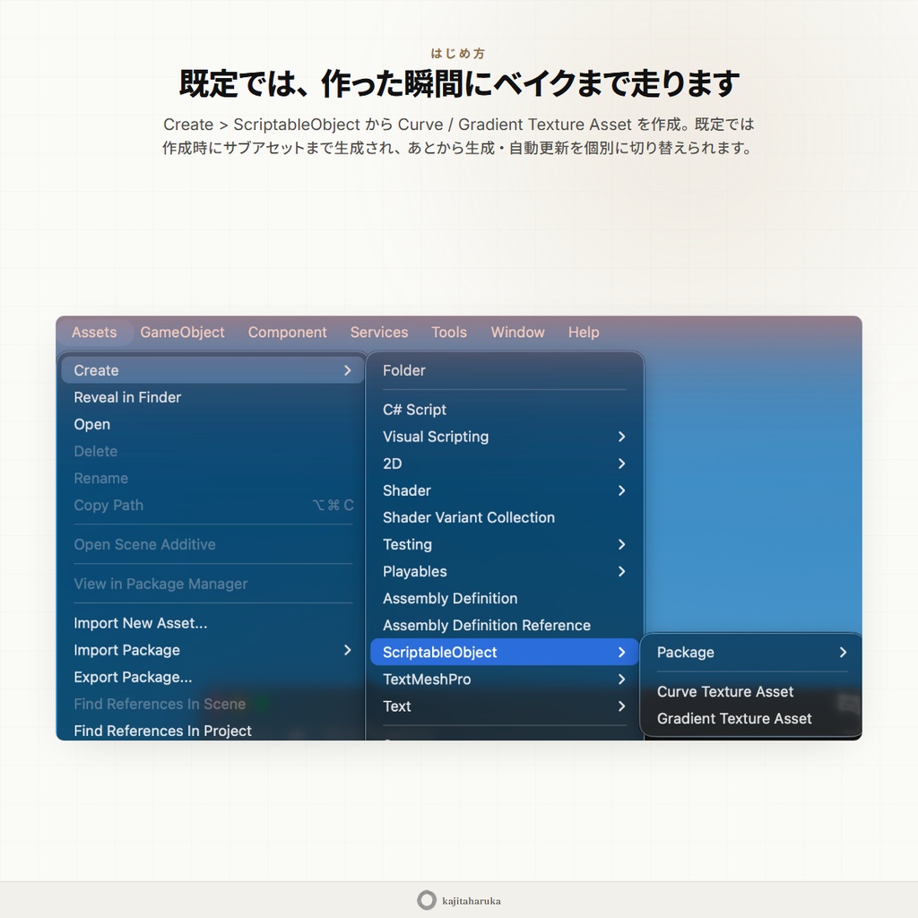Choose Shader Variant Collection
Screen dimensions: 918x918
coord(504,517)
